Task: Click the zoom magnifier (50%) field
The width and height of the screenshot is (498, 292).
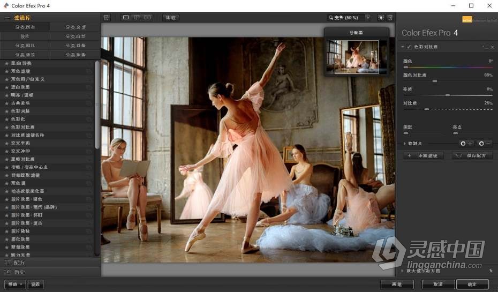Action: click(346, 18)
